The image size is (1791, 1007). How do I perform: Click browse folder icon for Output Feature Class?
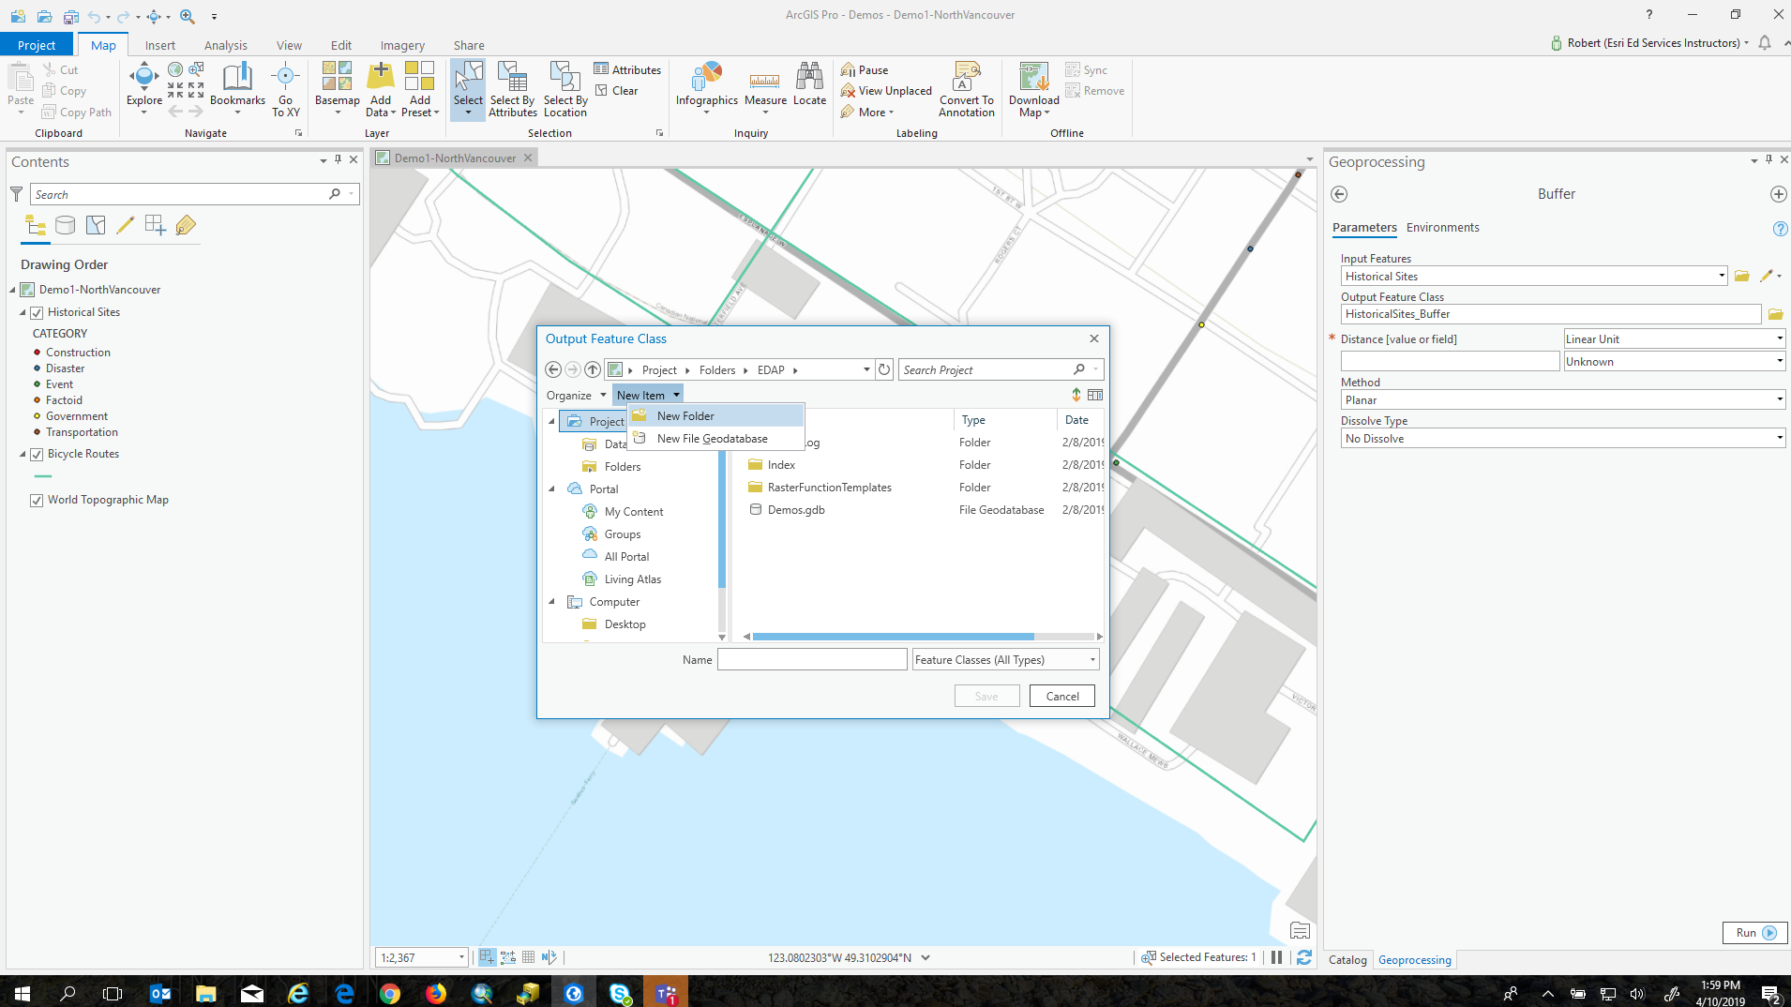point(1775,314)
